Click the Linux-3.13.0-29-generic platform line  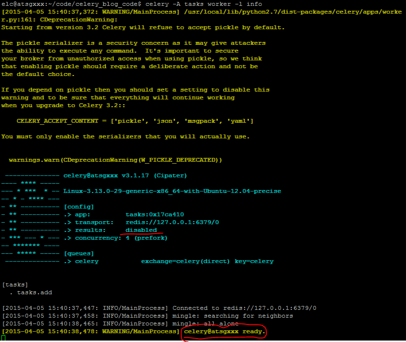[x=172, y=191]
